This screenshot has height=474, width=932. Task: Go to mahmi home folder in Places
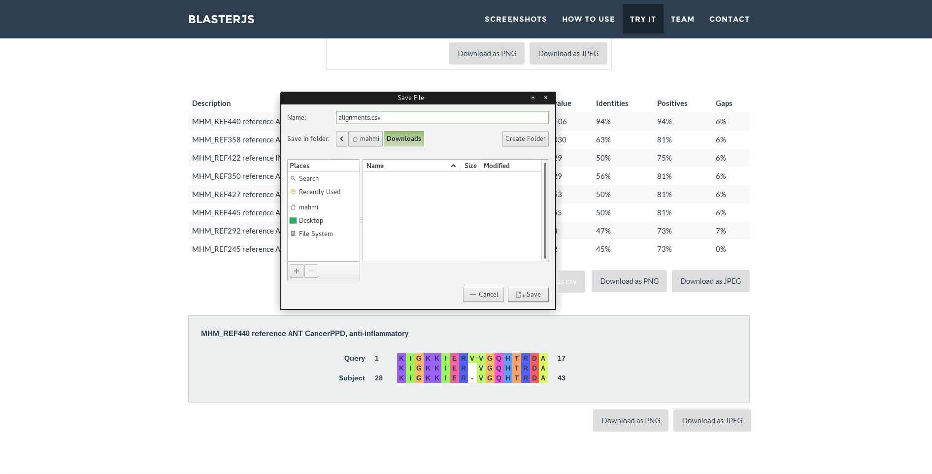308,207
